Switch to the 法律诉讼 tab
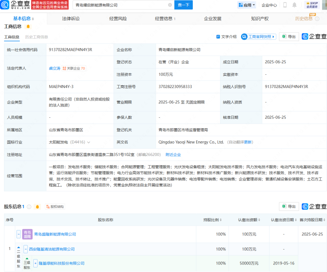The height and width of the screenshot is (272, 327). [71, 18]
